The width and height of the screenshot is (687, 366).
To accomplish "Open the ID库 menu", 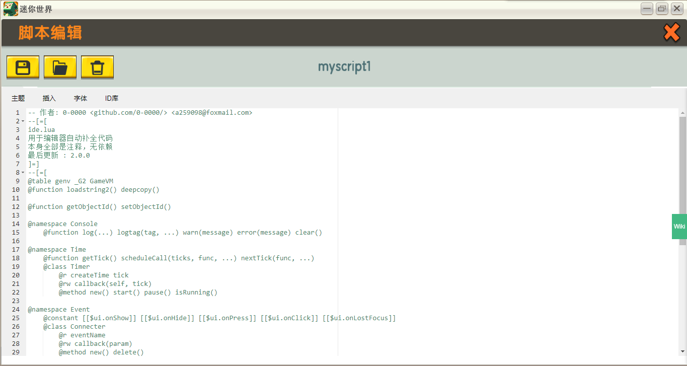I will (x=112, y=98).
